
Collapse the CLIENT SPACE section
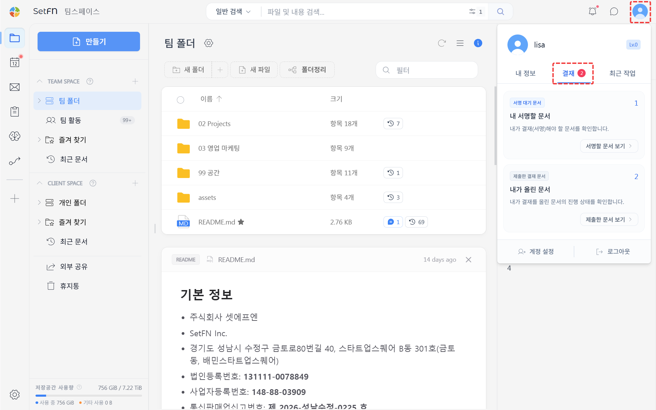[x=40, y=183]
